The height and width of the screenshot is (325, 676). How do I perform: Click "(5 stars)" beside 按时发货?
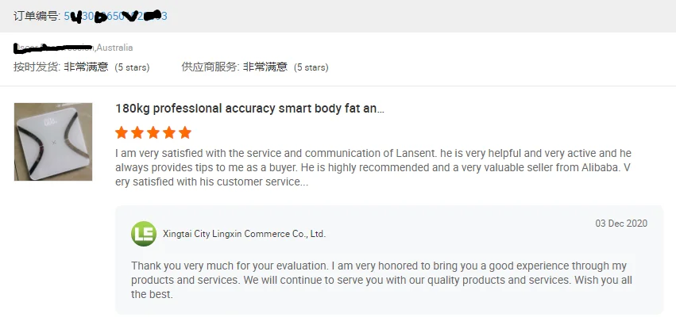(132, 67)
